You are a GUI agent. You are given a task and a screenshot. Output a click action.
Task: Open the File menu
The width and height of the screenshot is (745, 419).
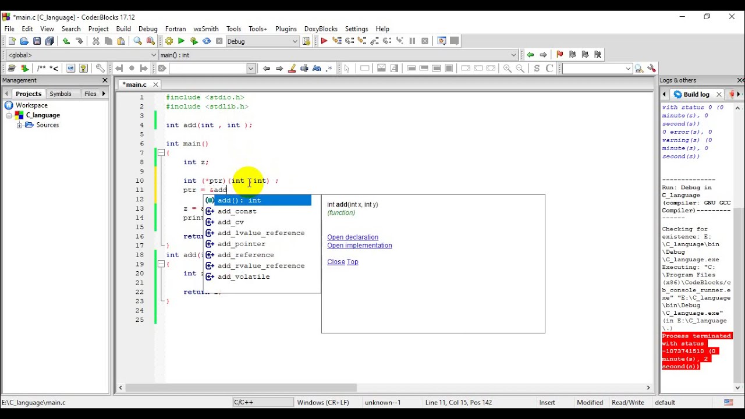9,29
